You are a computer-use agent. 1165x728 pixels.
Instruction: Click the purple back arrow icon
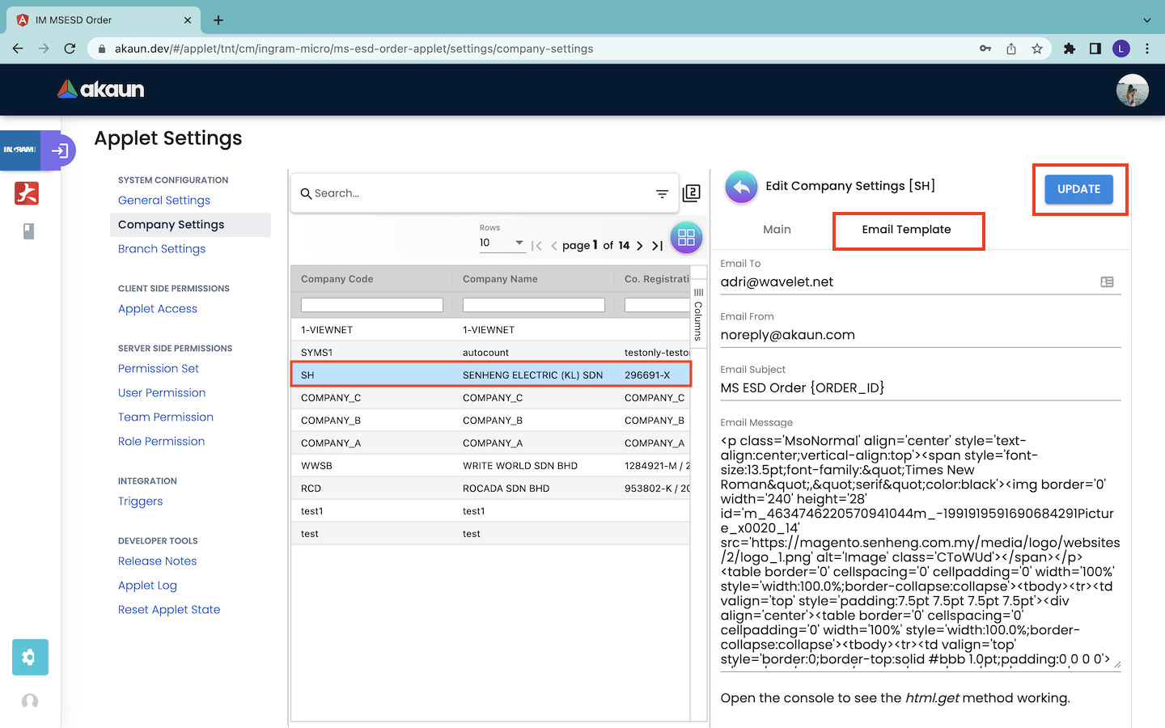coord(741,187)
